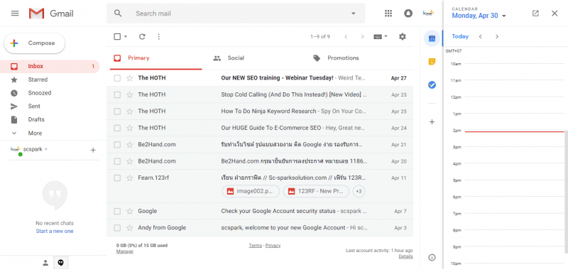Go to newer emails arrow
This screenshot has width=568, height=272.
[346, 37]
